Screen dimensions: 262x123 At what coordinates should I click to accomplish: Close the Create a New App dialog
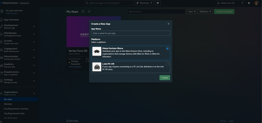[168, 24]
